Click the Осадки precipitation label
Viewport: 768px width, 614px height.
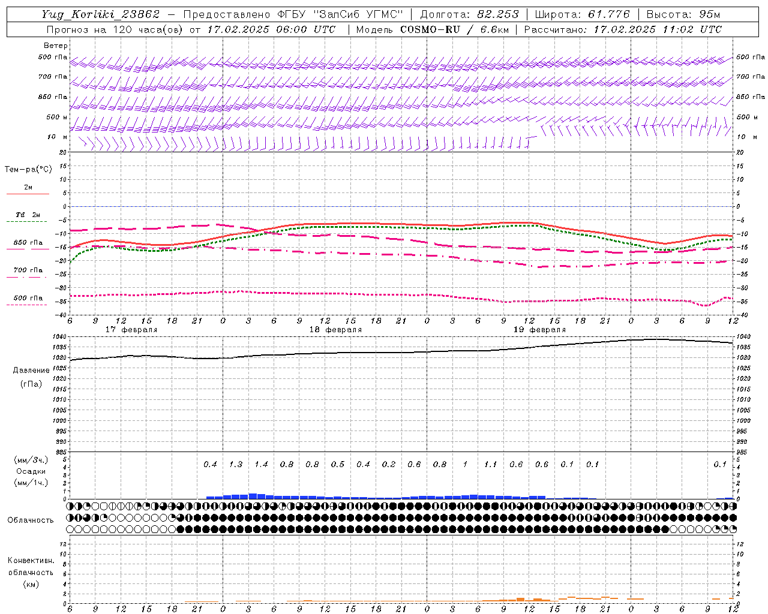pos(31,471)
